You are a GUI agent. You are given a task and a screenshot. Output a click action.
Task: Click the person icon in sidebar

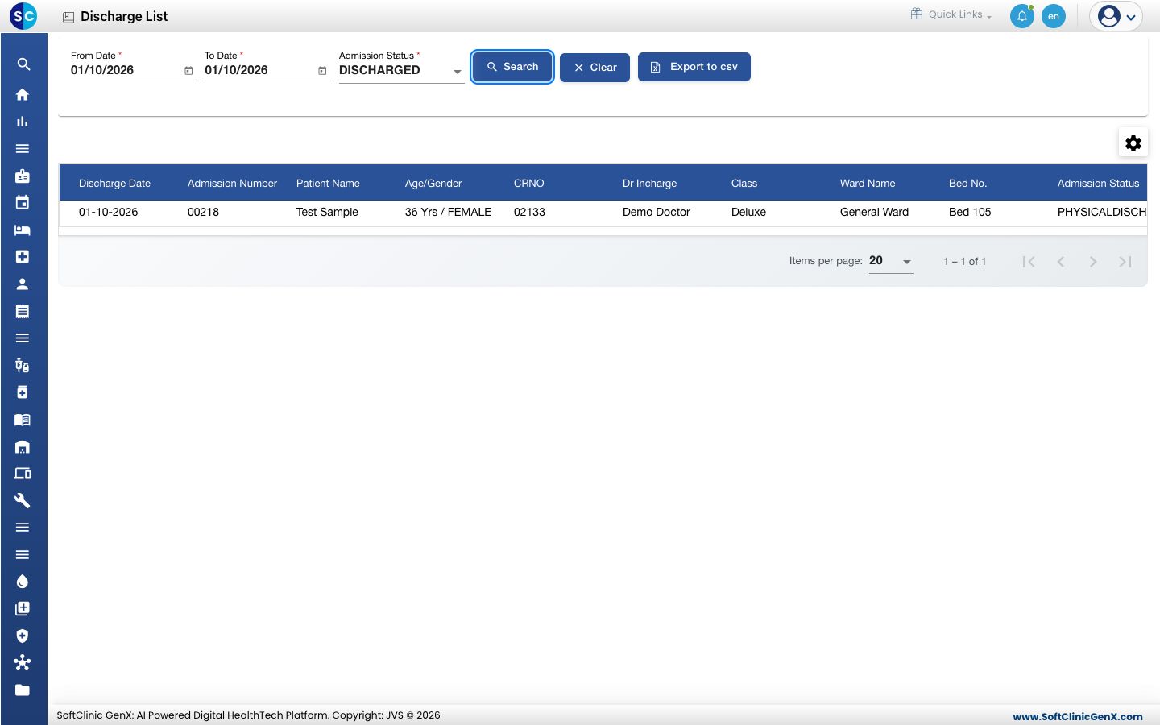point(23,284)
